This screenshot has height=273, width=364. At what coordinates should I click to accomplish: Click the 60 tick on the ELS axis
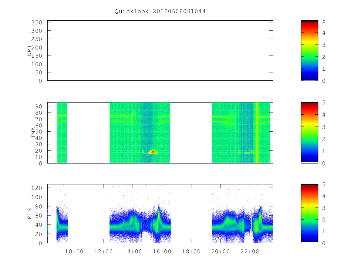pos(38,216)
